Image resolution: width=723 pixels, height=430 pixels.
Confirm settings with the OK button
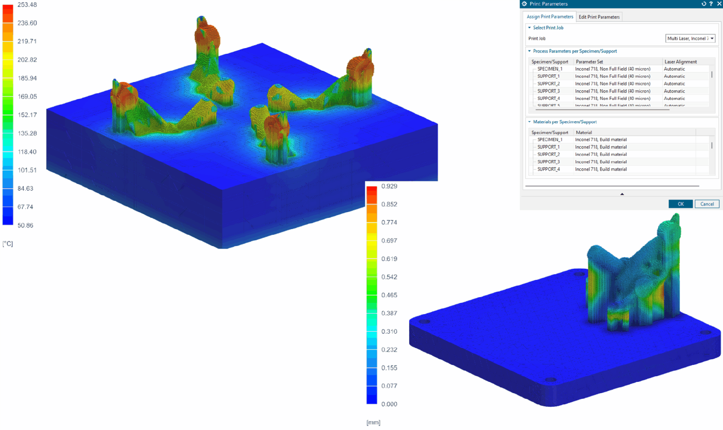click(680, 204)
